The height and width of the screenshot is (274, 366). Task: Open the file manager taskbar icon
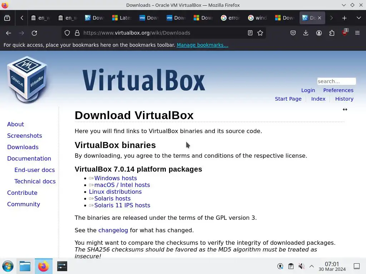[x=25, y=266]
